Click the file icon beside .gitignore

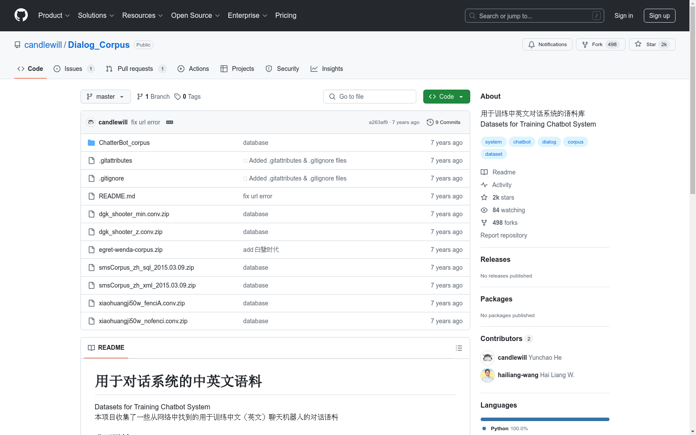coord(91,178)
